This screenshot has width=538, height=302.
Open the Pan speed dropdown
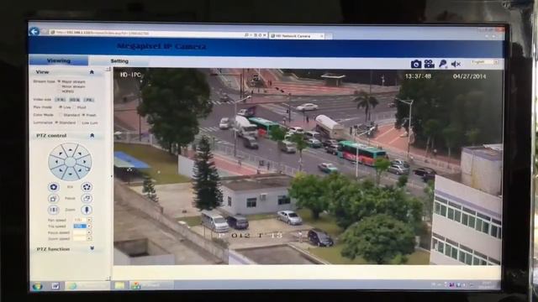[x=89, y=220]
